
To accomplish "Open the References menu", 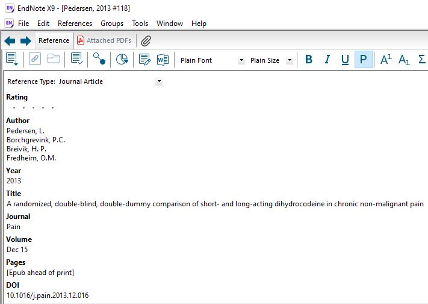I will click(x=75, y=24).
